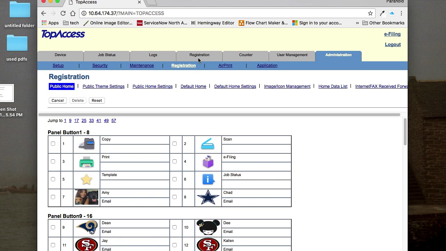Screen dimensions: 446x251
Task: Open the Counter tab
Action: tap(246, 55)
